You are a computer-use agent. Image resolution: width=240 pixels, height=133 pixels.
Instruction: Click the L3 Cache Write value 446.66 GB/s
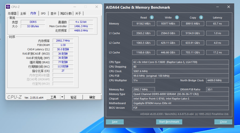click(x=168, y=52)
